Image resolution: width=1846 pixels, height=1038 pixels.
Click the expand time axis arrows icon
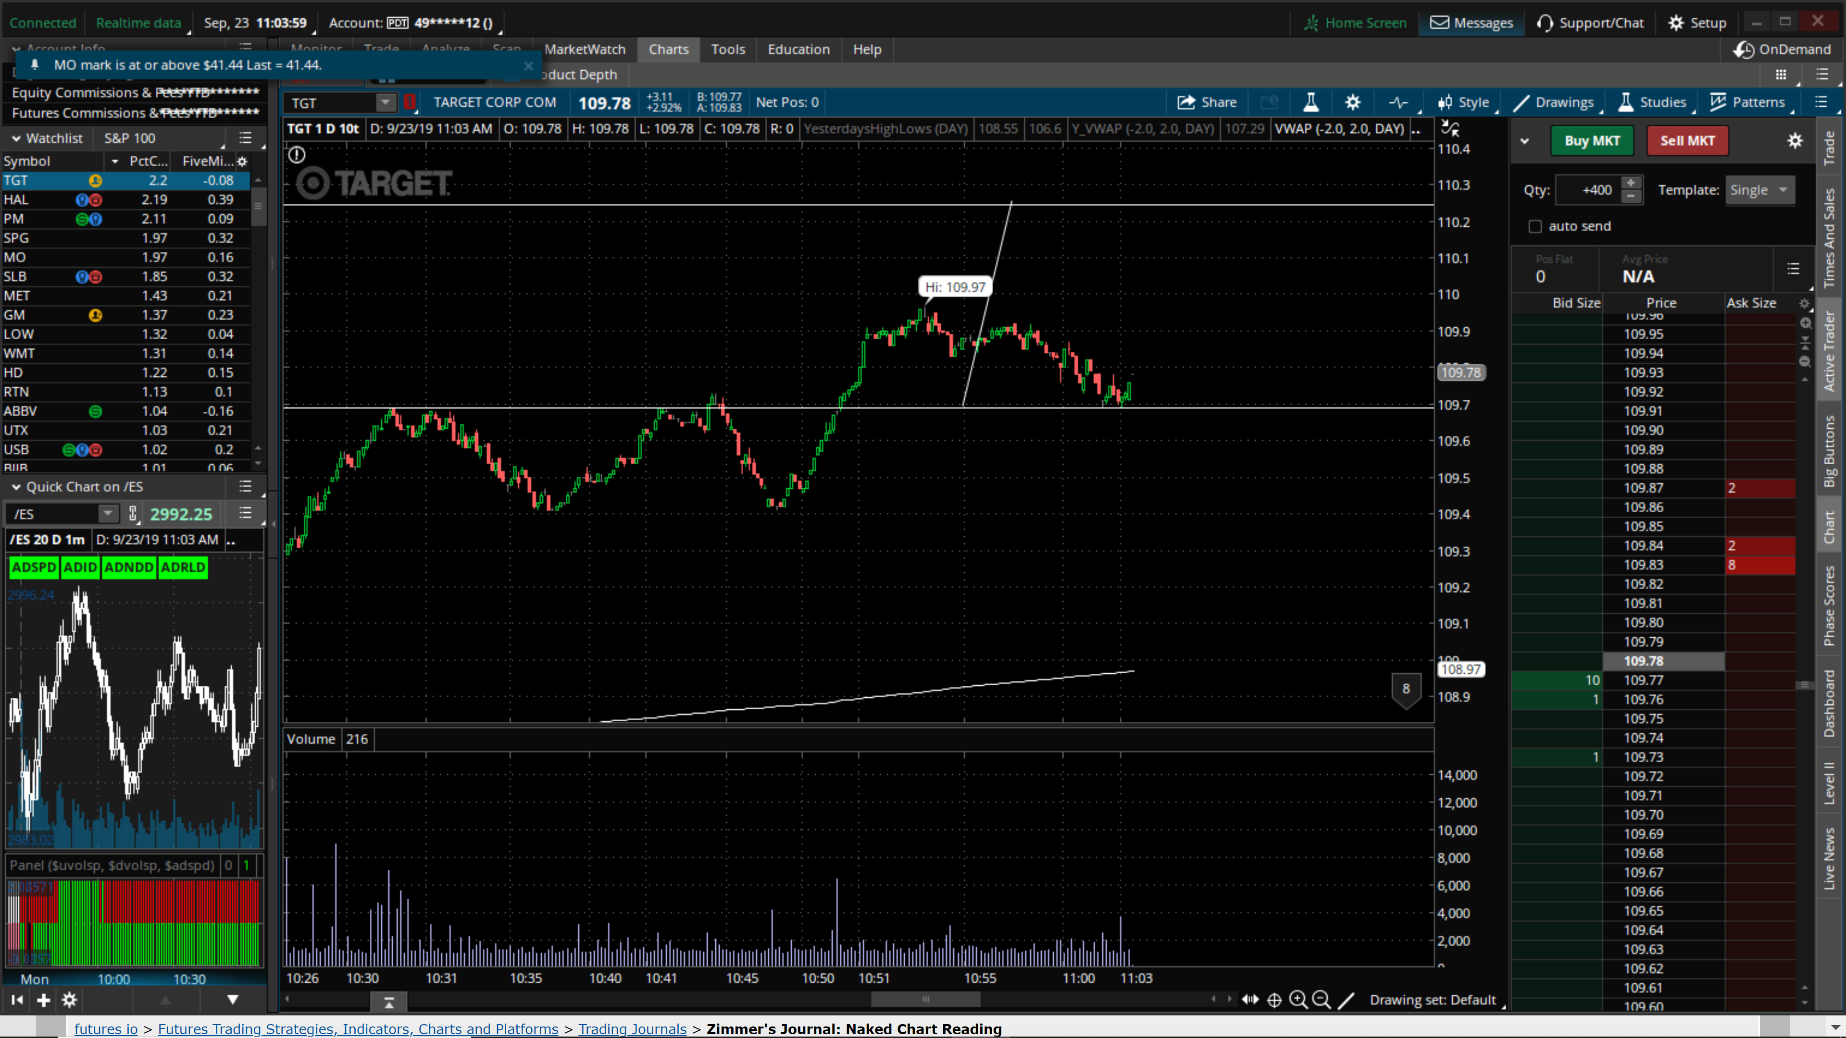pos(1250,1000)
